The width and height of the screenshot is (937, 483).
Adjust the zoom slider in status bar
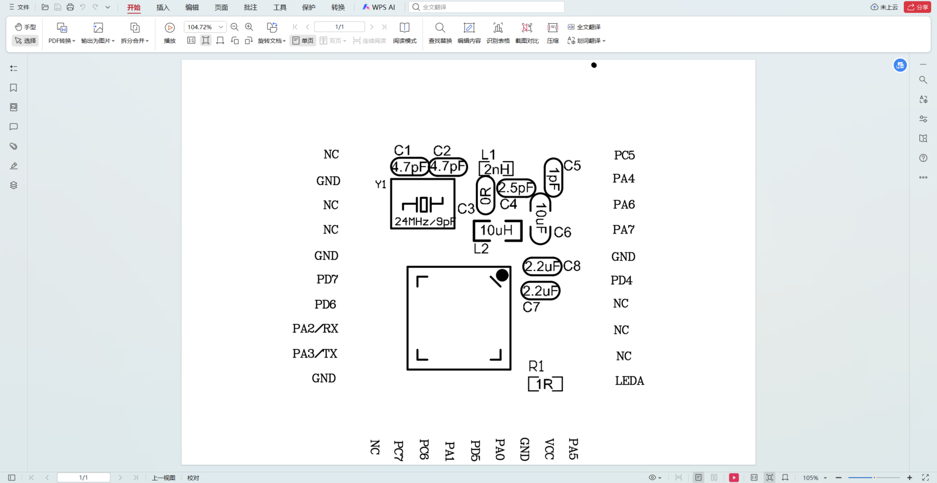point(874,478)
